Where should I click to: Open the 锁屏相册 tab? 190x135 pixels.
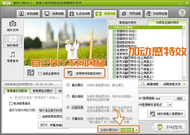pos(54,14)
